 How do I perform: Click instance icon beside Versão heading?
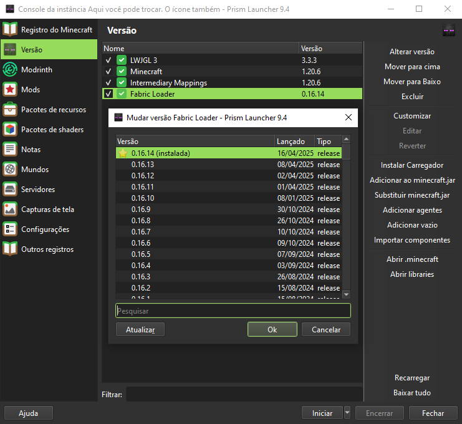pos(449,30)
